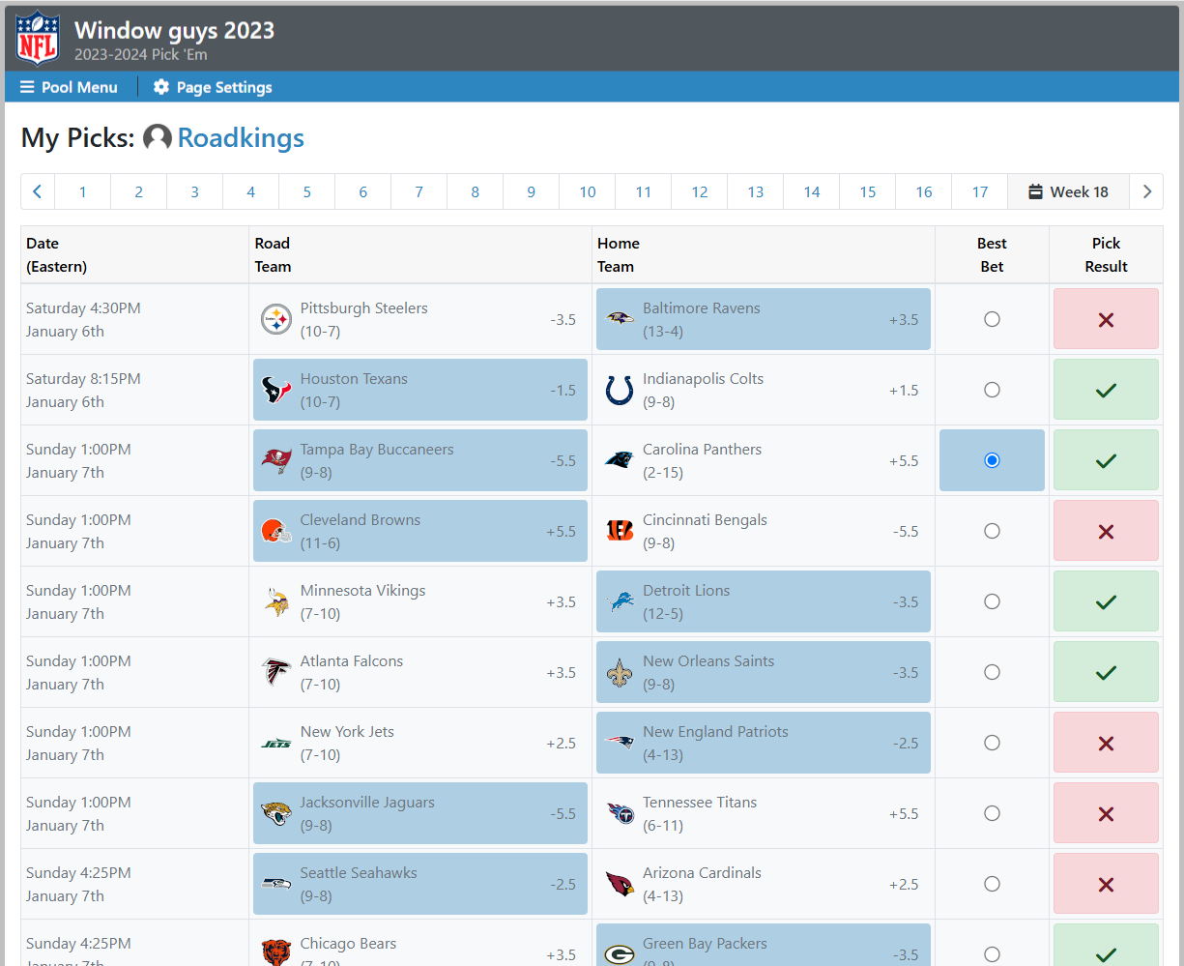Open the Roadkings profile link

(241, 138)
